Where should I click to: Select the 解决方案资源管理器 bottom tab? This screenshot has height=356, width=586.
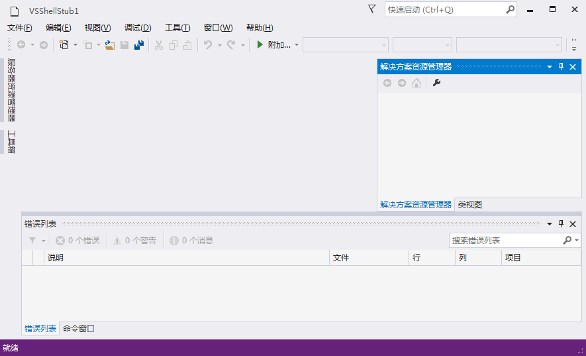pyautogui.click(x=416, y=205)
